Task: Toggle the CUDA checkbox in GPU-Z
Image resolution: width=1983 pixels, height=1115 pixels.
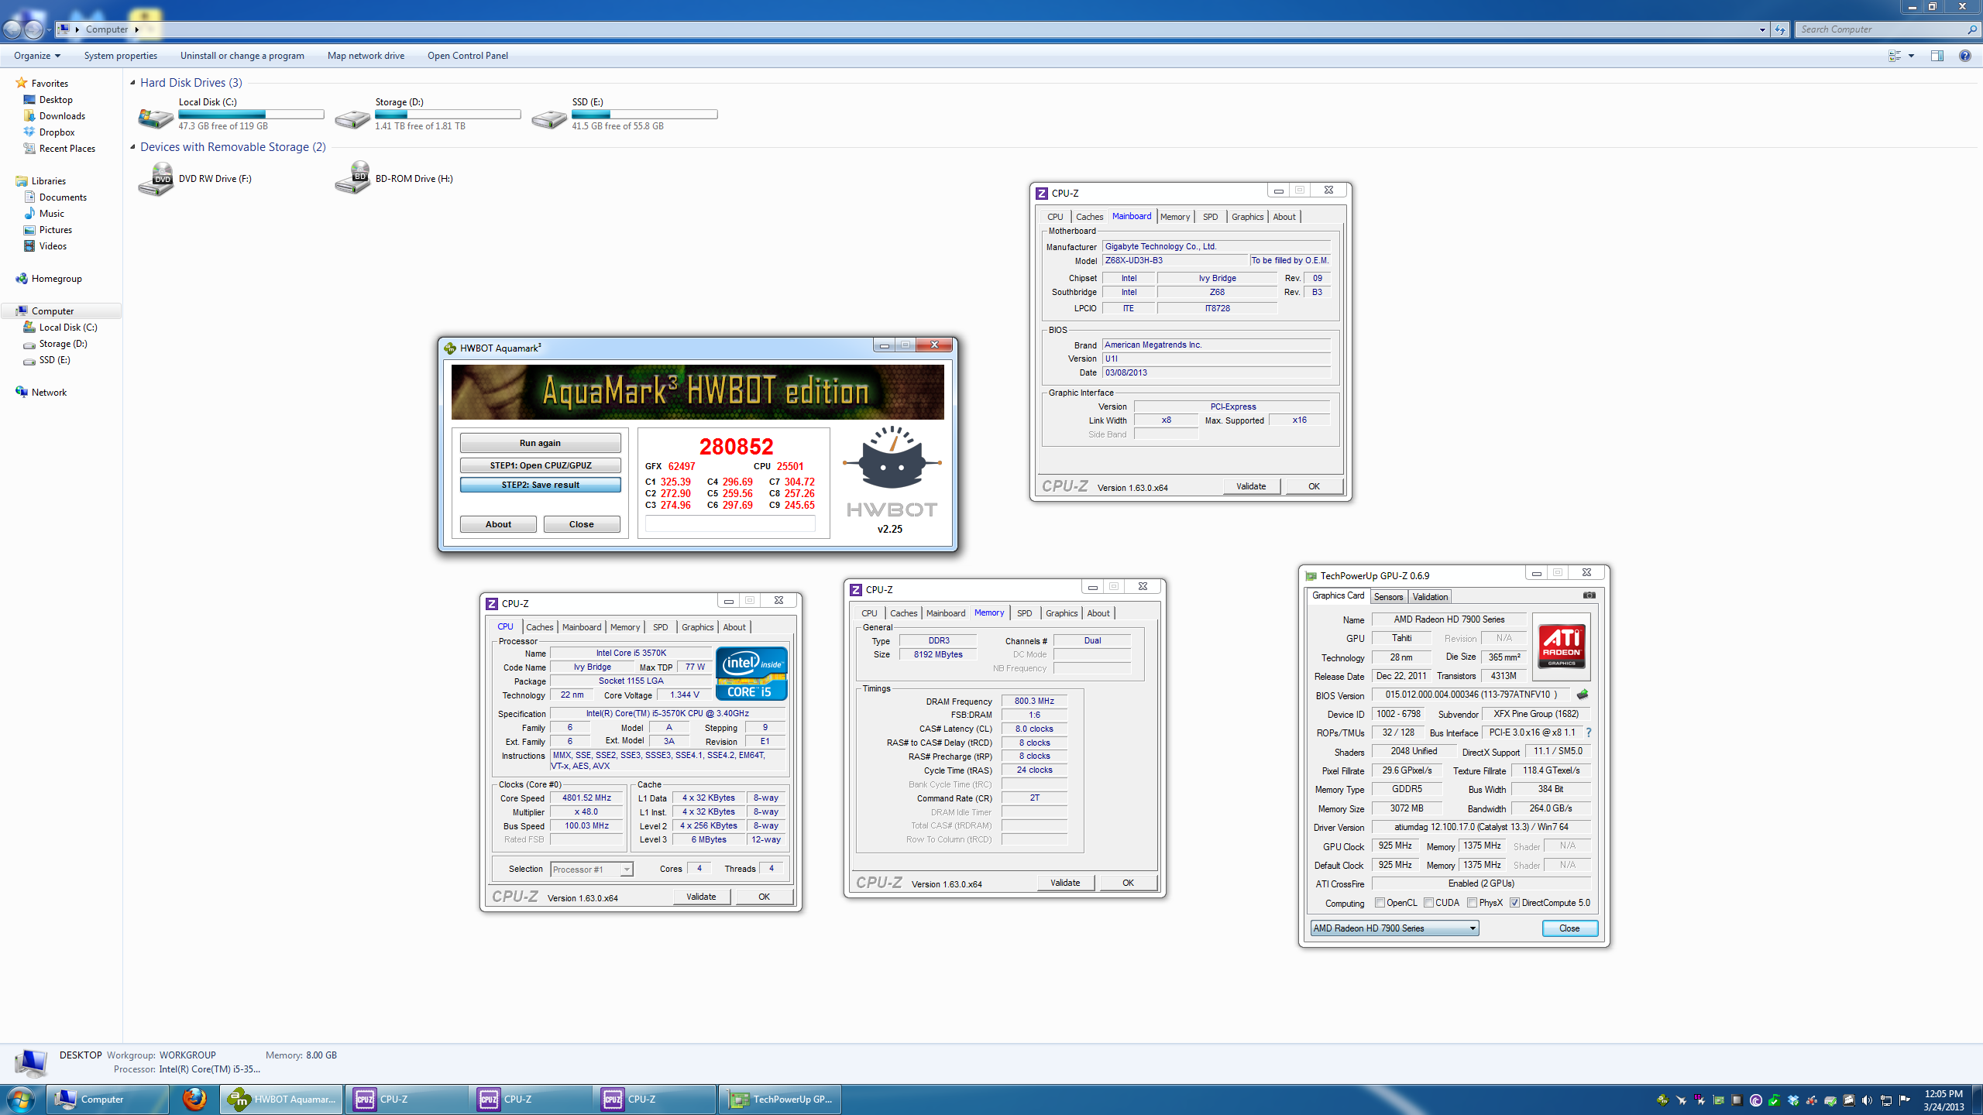Action: pyautogui.click(x=1428, y=903)
